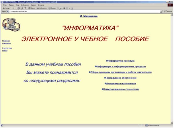Click the Refresh page toolbar icon
This screenshot has height=128, width=174.
coord(22,8)
